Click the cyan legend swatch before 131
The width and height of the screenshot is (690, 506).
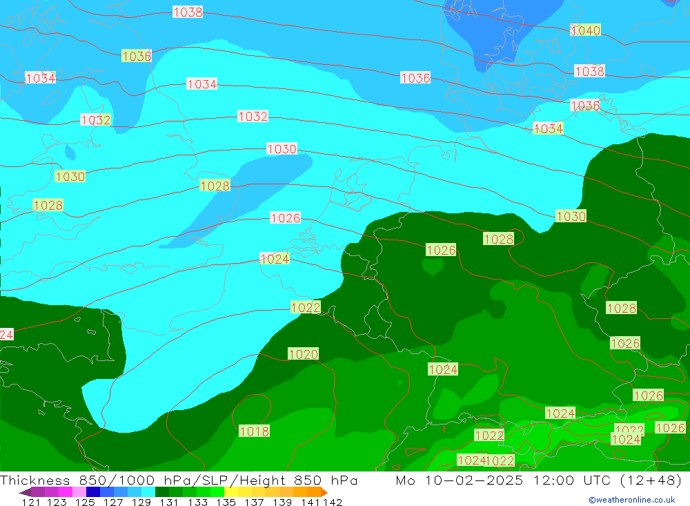(x=148, y=492)
